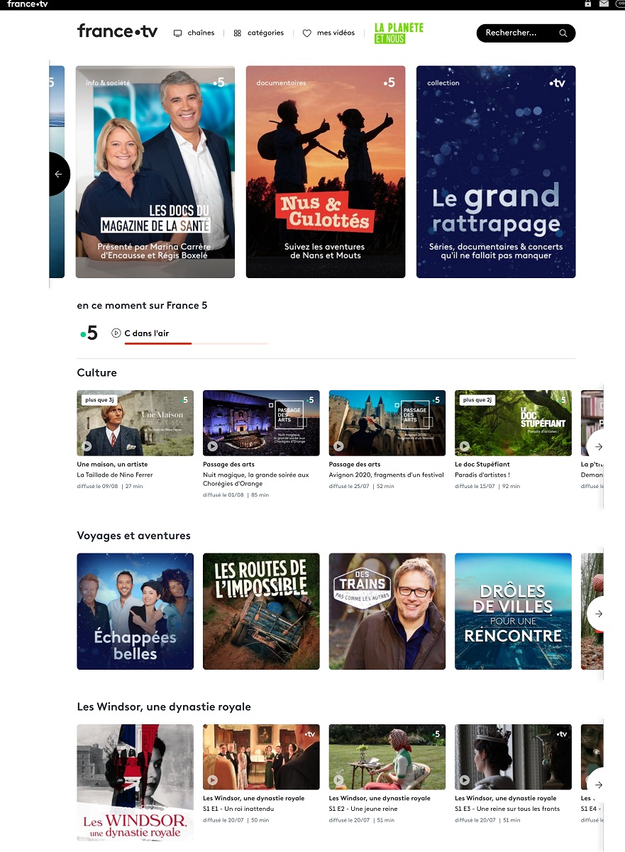This screenshot has height=852, width=625.
Task: Show next items in Voyages et aventures row
Action: pyautogui.click(x=597, y=614)
